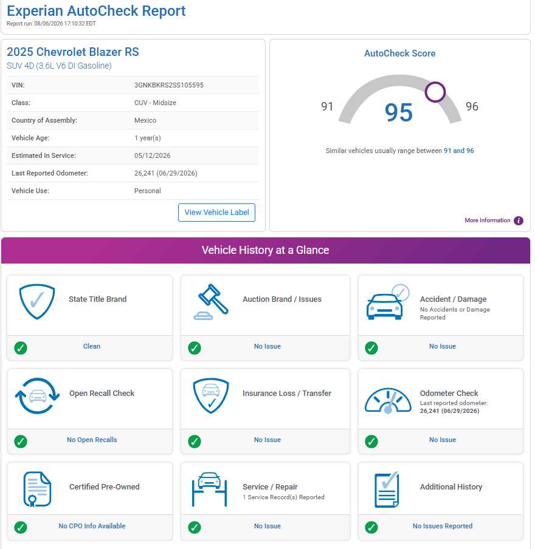The height and width of the screenshot is (549, 535).
Task: Click No Accidents or Damage Reported text
Action: coord(455,314)
